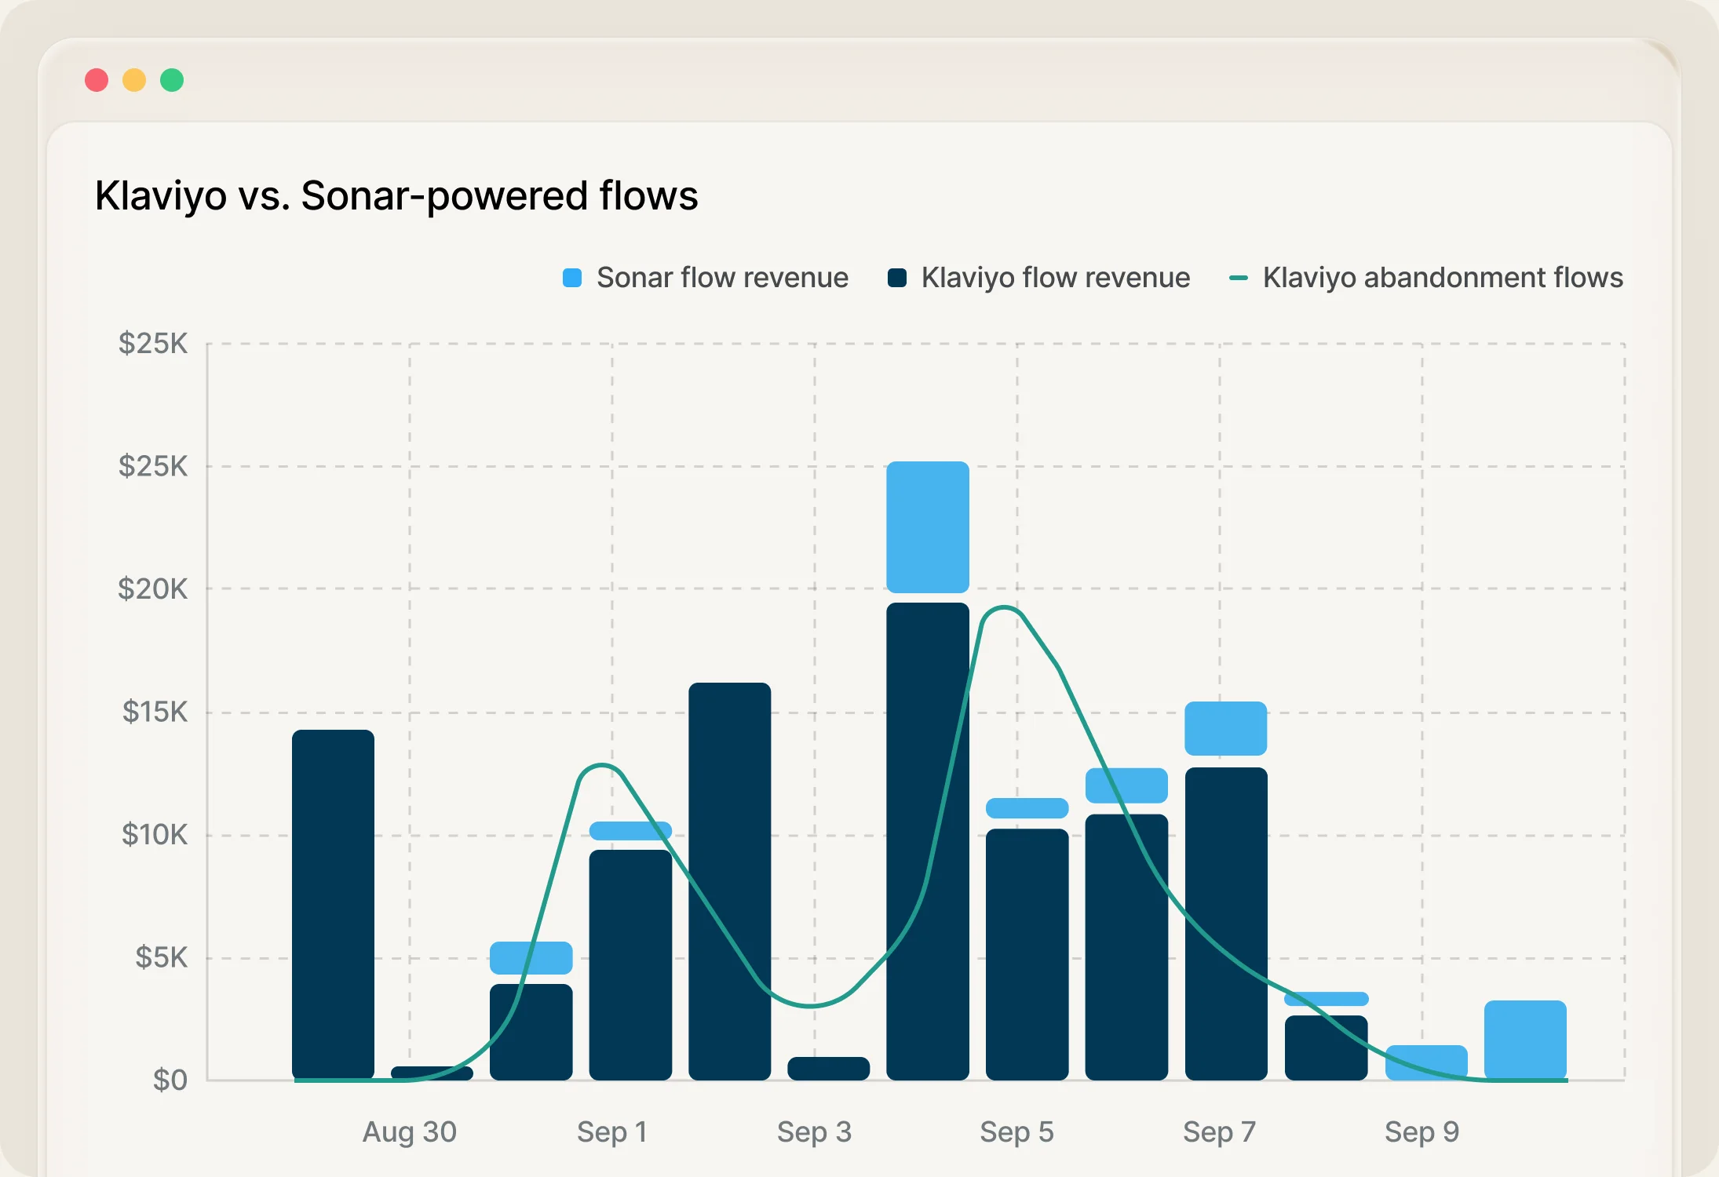Click the $20K y-axis label
Viewport: 1719px width, 1177px height.
click(x=153, y=588)
